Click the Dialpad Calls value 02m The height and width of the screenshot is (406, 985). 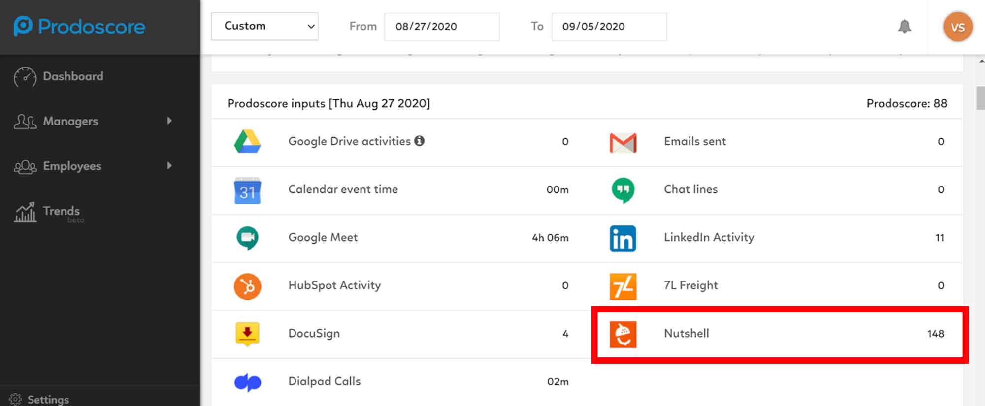tap(558, 382)
